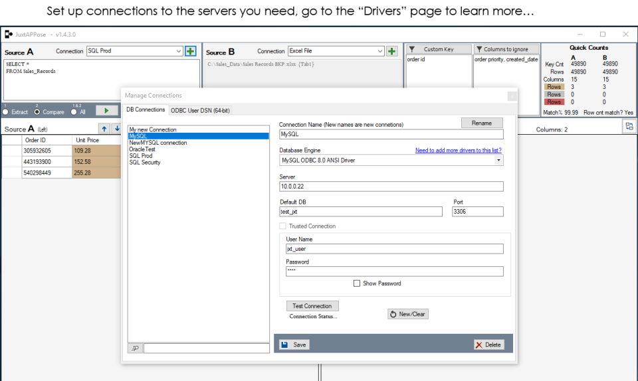Click the up arrow above Source A grid
The width and height of the screenshot is (638, 381).
click(x=104, y=129)
